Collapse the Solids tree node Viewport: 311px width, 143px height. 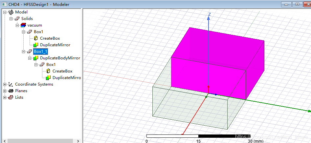coord(11,19)
